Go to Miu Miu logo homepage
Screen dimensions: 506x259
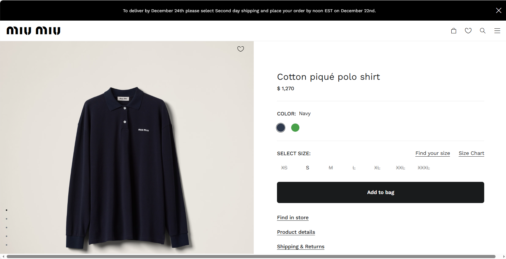(x=33, y=31)
